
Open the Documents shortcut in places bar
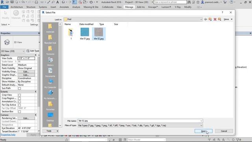50,72
